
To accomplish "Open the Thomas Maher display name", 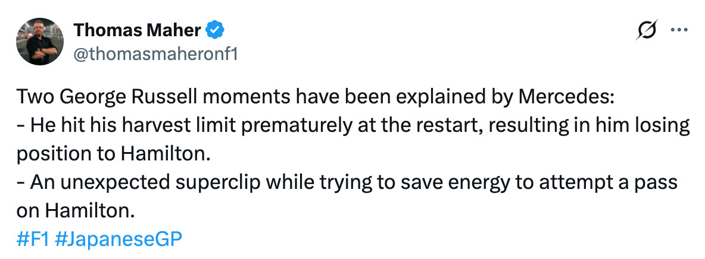I will (x=136, y=30).
